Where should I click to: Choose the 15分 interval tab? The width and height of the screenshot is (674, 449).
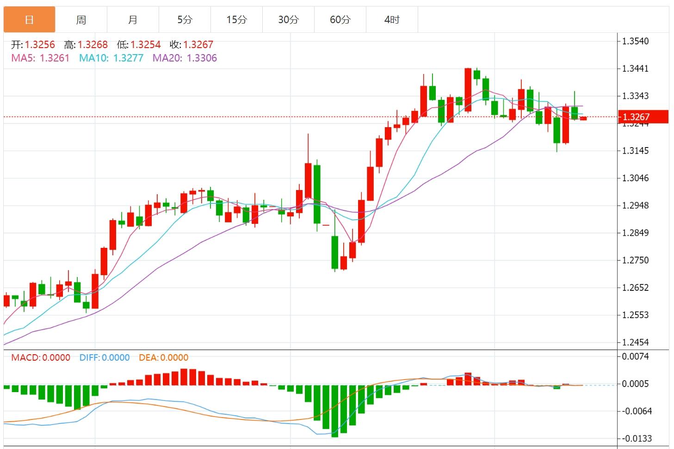pos(236,19)
